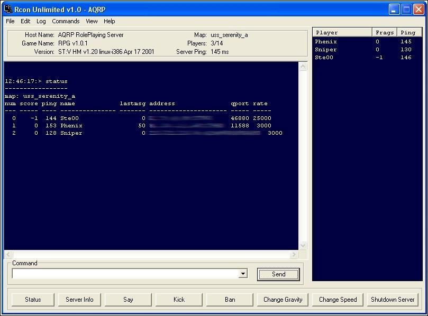428x316 pixels.
Task: Sort player list by Ping column header
Action: pos(408,32)
